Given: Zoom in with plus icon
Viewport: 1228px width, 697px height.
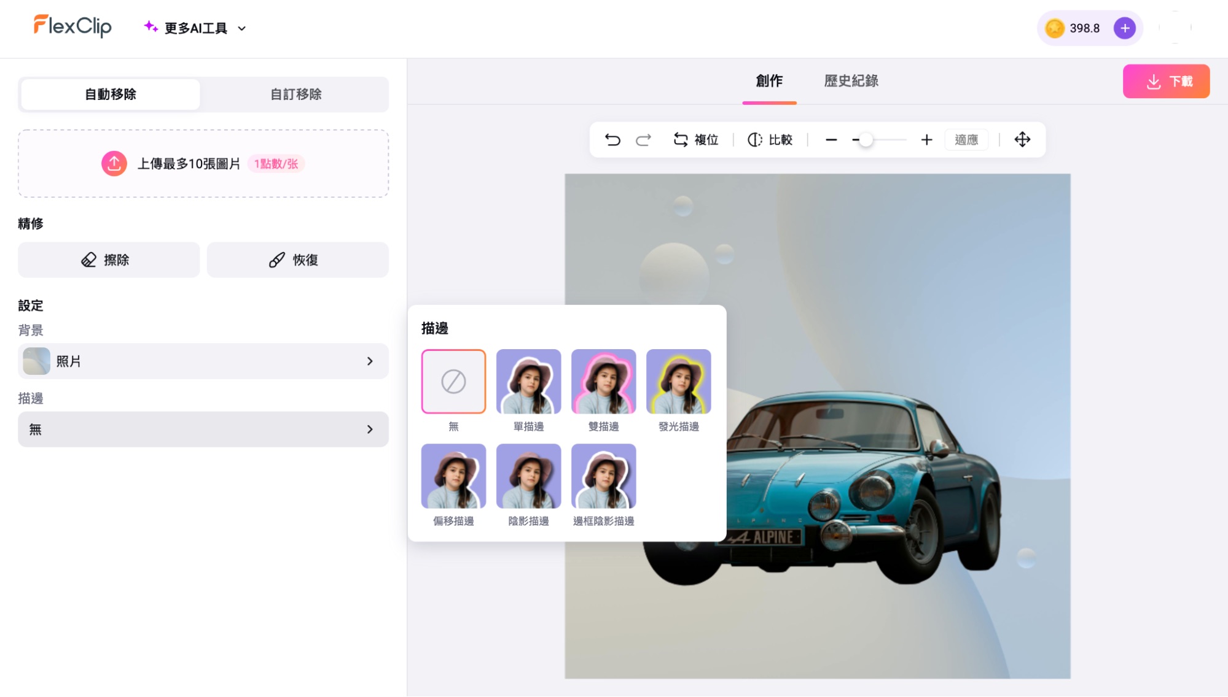Looking at the screenshot, I should point(926,140).
